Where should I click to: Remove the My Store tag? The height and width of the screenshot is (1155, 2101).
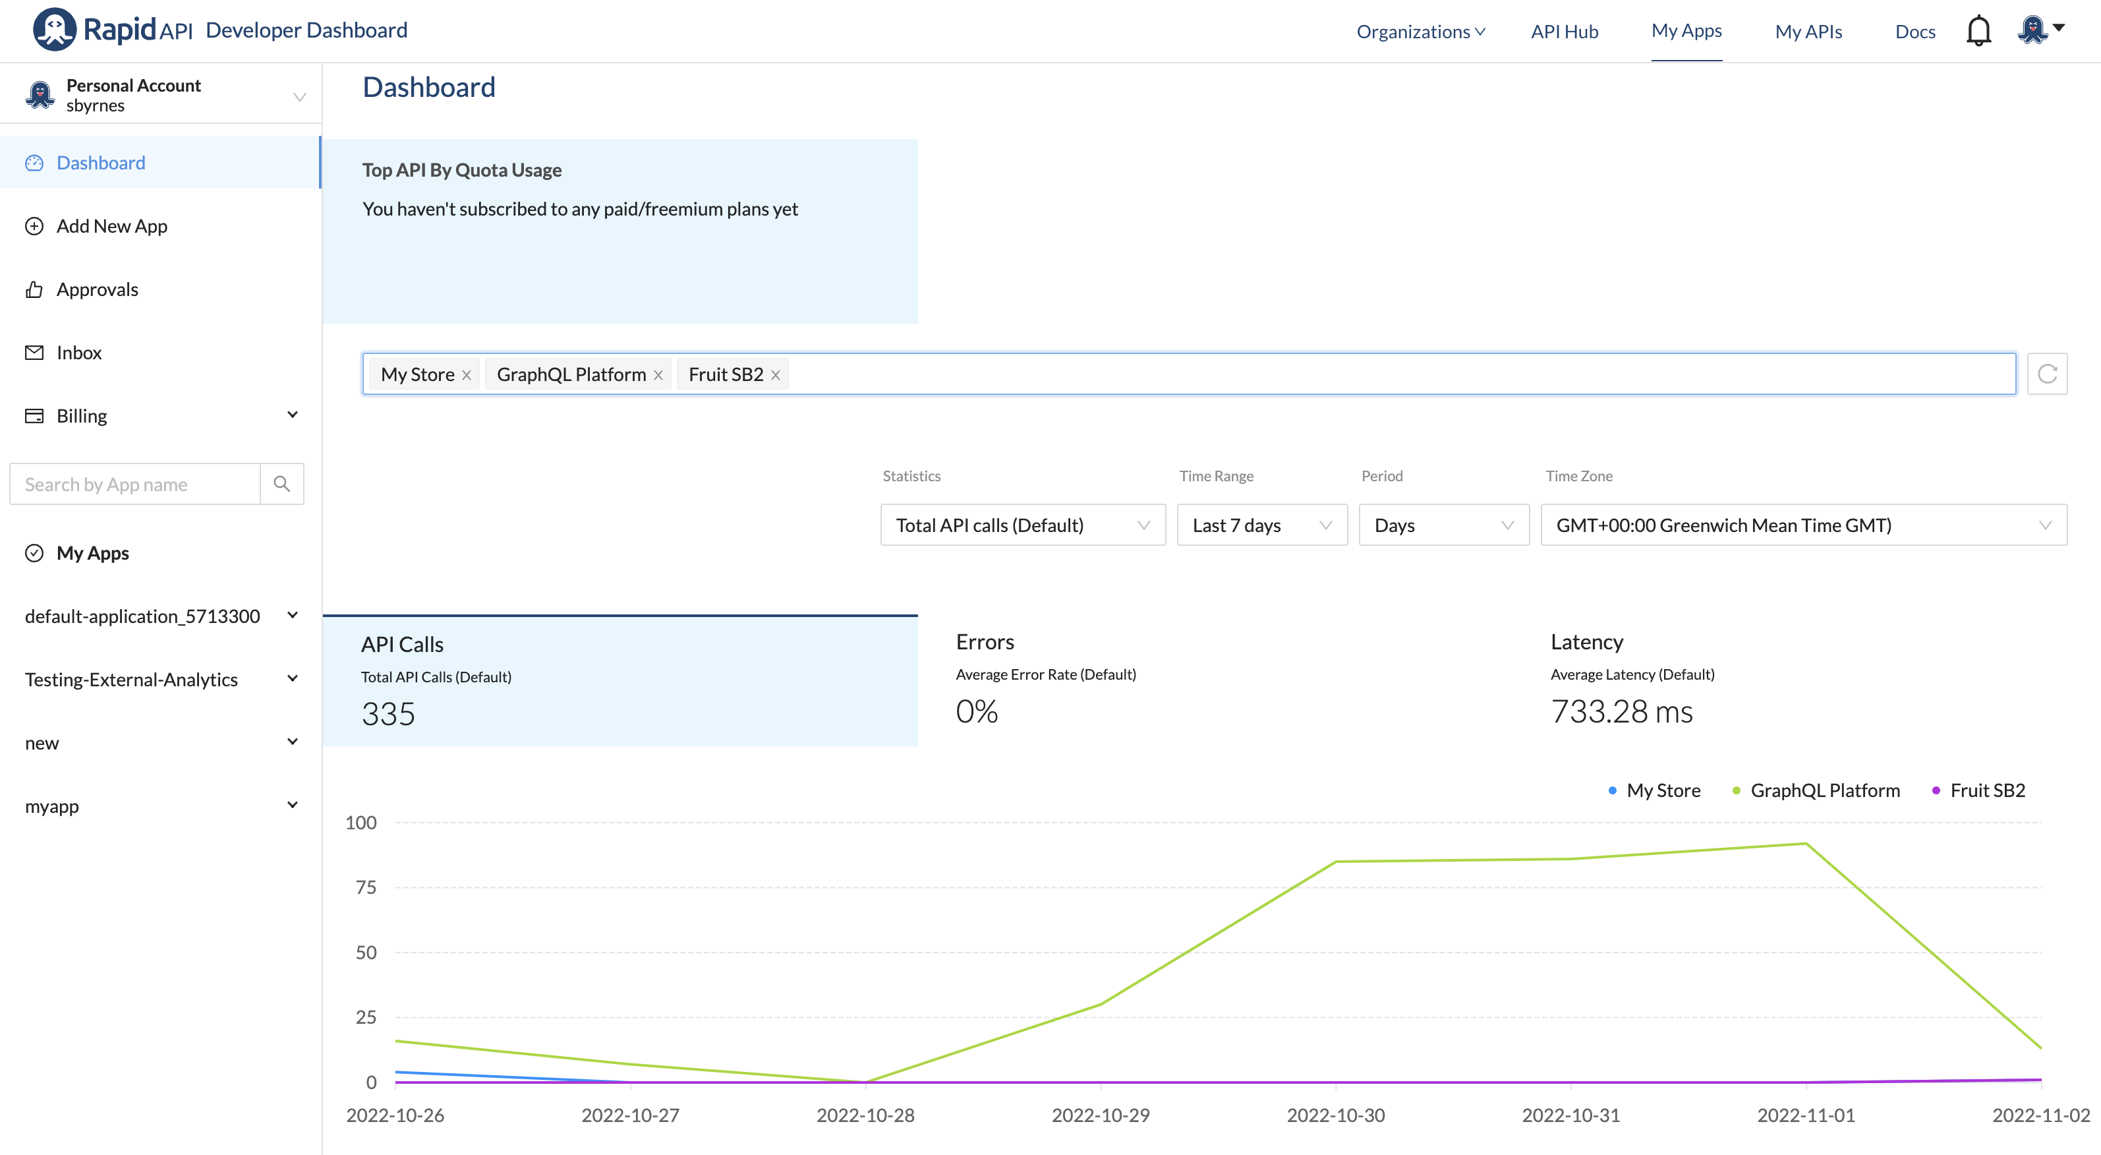pyautogui.click(x=467, y=375)
